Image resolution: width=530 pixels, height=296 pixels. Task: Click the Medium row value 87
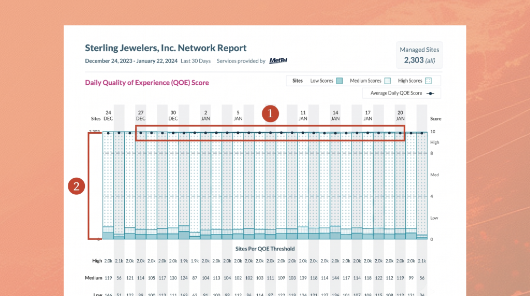[195, 278]
